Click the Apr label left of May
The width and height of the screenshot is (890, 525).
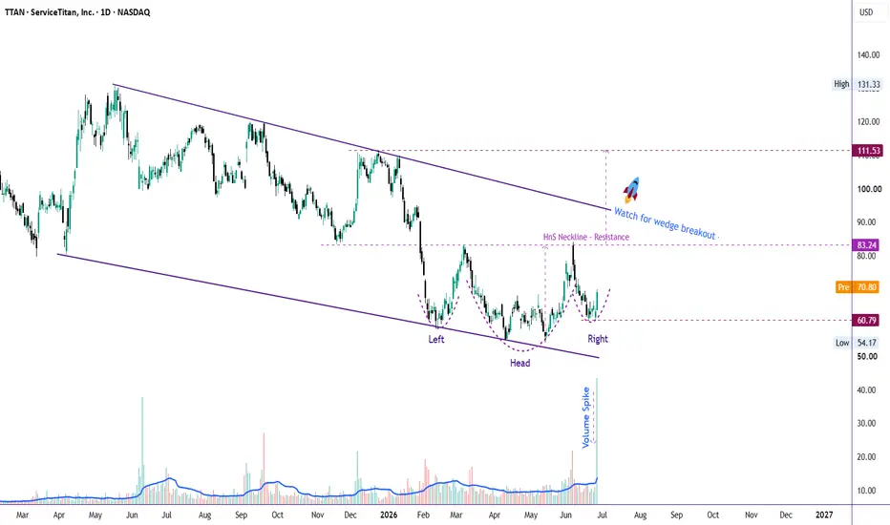pos(59,514)
